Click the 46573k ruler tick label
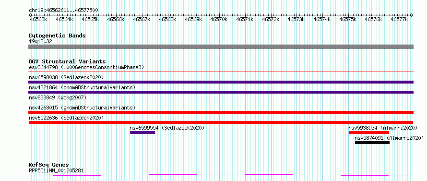 click(297, 19)
